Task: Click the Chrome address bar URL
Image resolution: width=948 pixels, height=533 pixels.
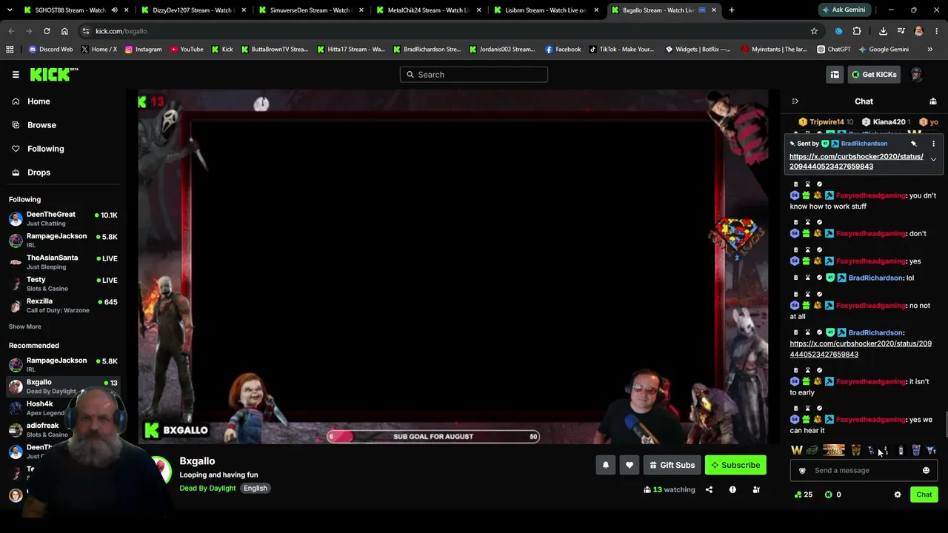Action: pos(121,31)
